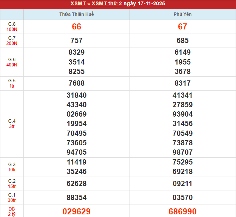Select G.4 number 43340
The height and width of the screenshot is (217, 236).
pyautogui.click(x=76, y=105)
